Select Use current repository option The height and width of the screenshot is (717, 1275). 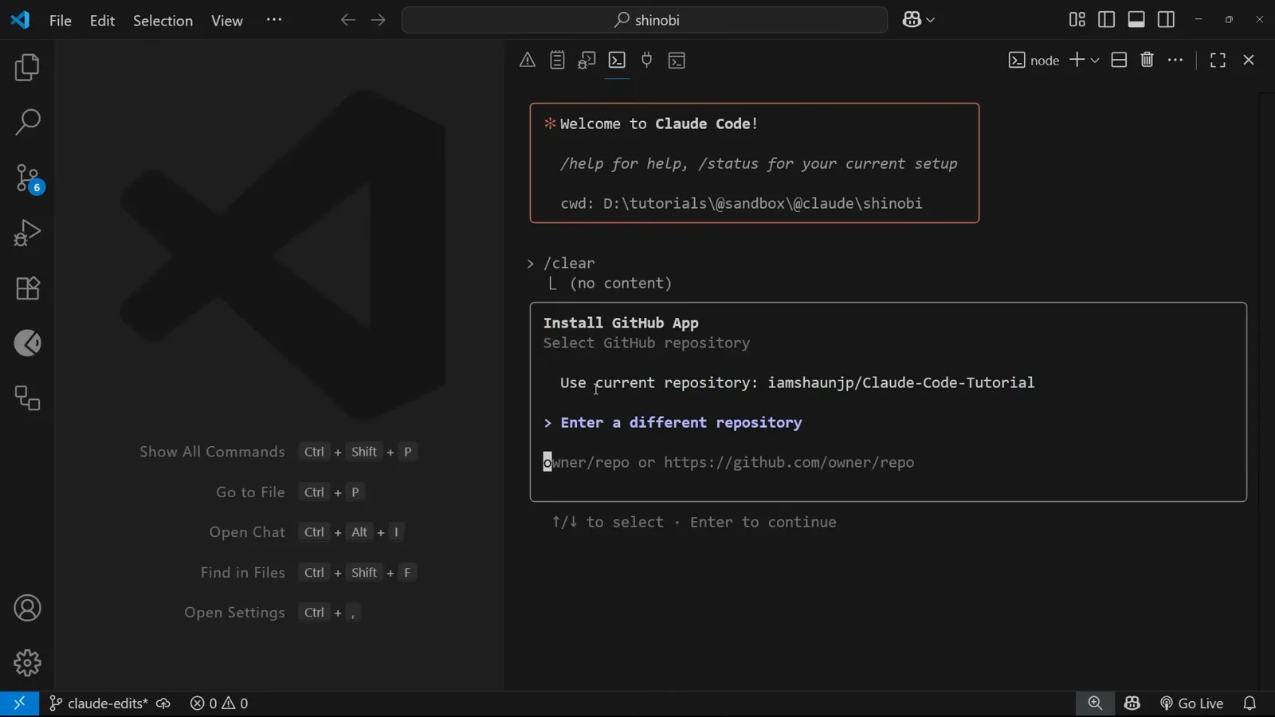pyautogui.click(x=797, y=383)
